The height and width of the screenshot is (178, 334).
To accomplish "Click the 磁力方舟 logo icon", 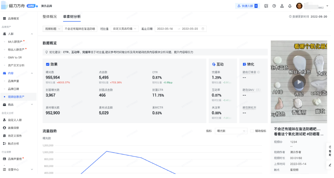I will [4, 6].
